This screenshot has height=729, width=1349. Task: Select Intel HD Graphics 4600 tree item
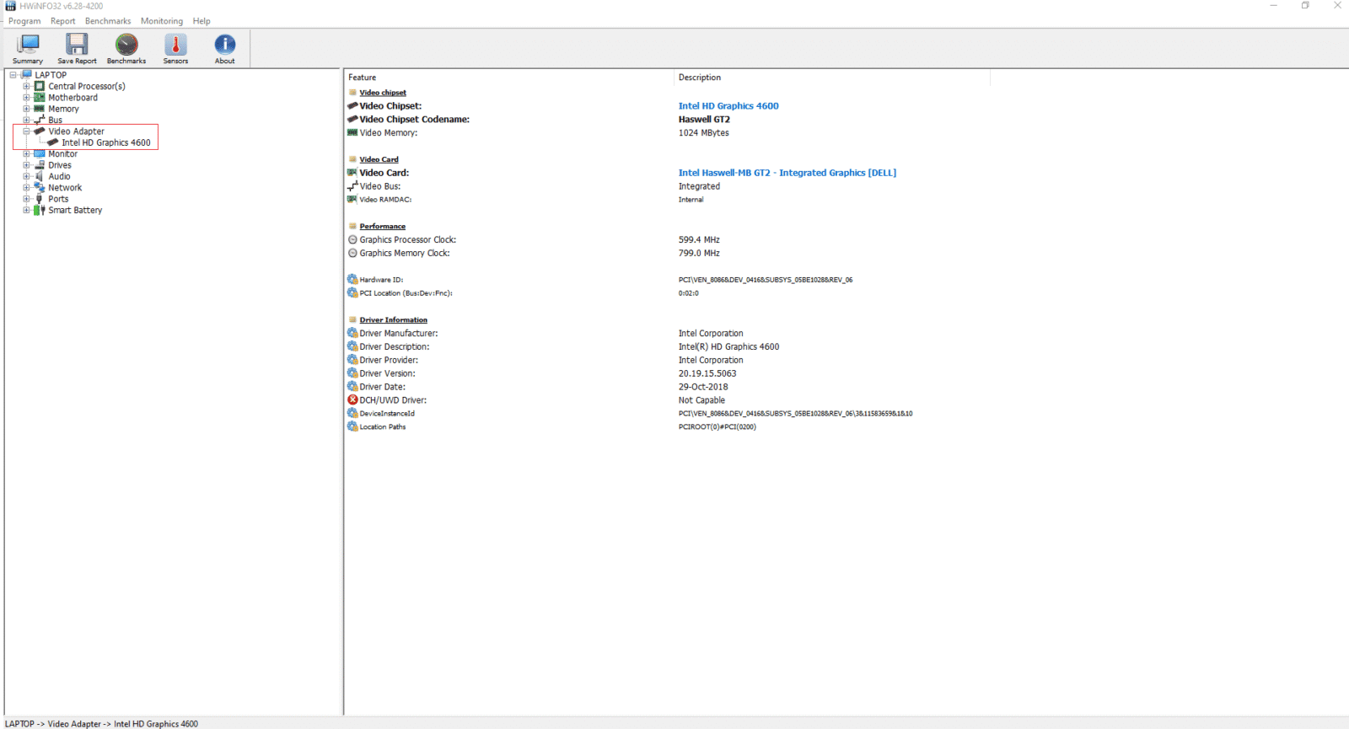point(105,143)
